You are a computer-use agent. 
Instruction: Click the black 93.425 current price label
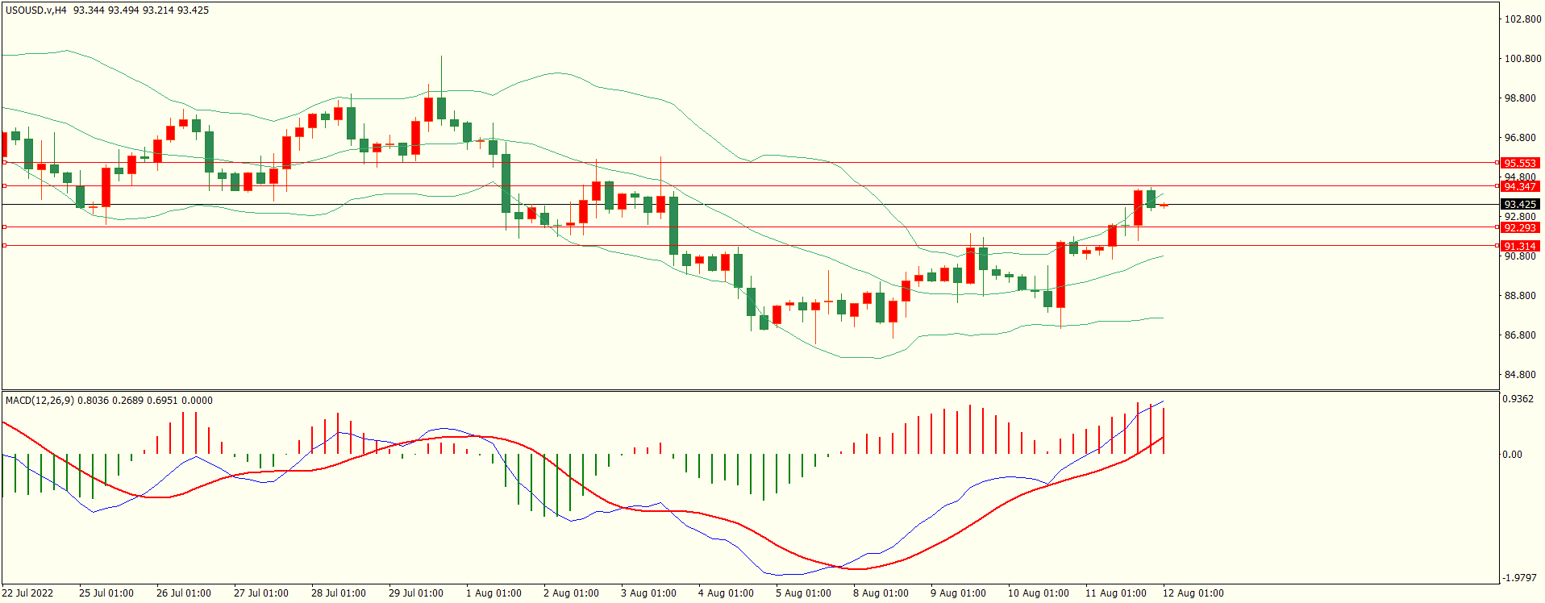[x=1520, y=205]
